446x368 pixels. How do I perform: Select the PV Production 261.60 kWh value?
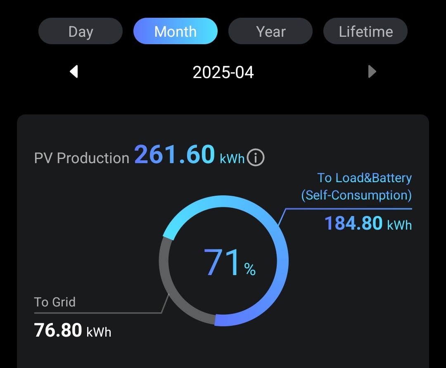point(189,155)
